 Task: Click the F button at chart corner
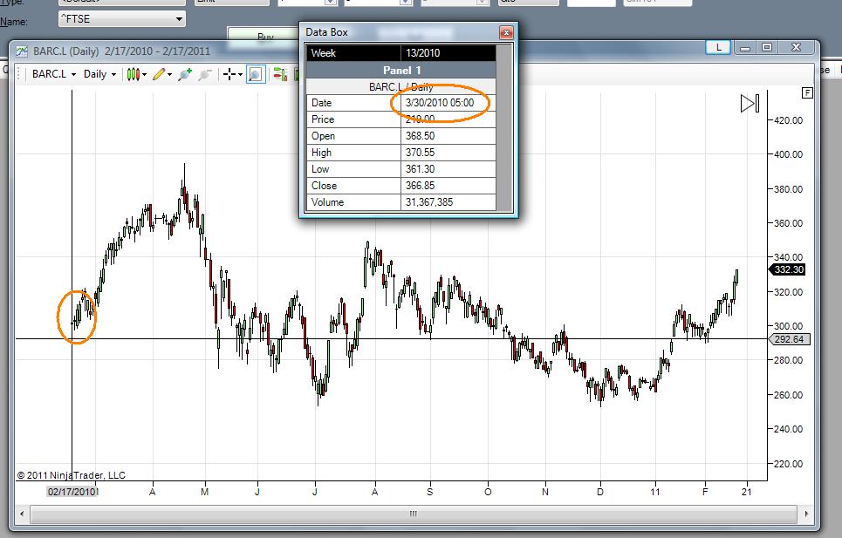(807, 92)
